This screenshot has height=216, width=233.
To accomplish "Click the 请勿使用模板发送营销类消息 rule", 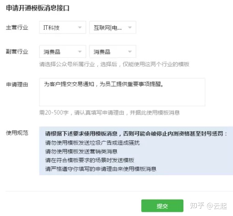I will (81, 151).
